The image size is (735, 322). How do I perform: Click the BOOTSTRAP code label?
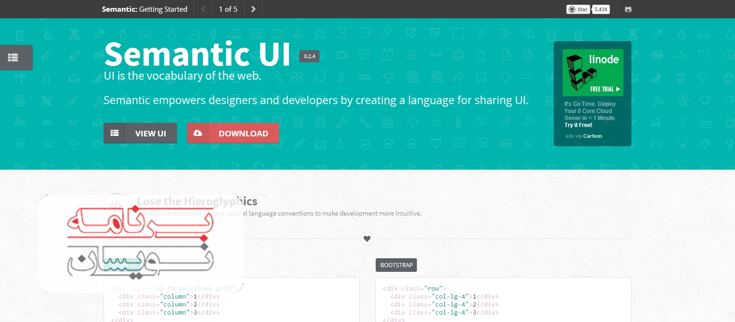pos(396,265)
